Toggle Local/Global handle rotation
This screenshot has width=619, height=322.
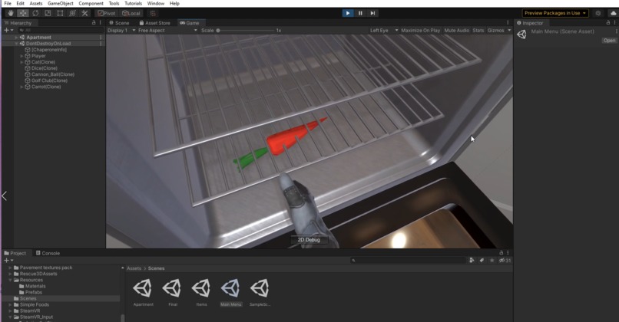(131, 13)
